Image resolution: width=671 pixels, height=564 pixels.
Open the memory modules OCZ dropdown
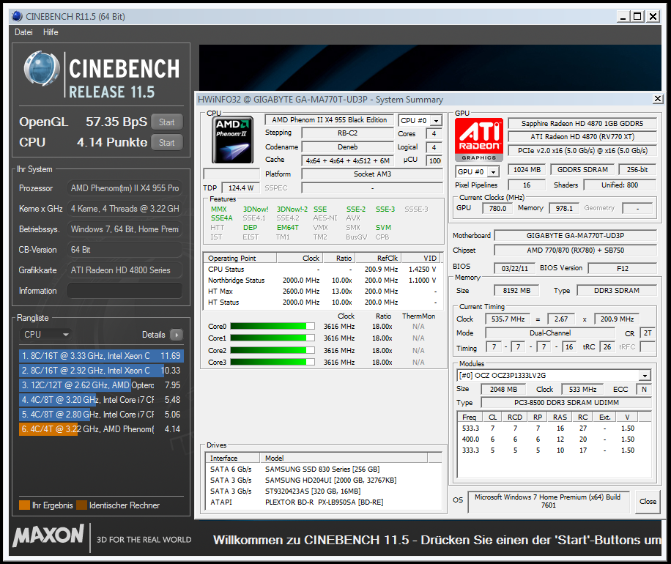645,376
